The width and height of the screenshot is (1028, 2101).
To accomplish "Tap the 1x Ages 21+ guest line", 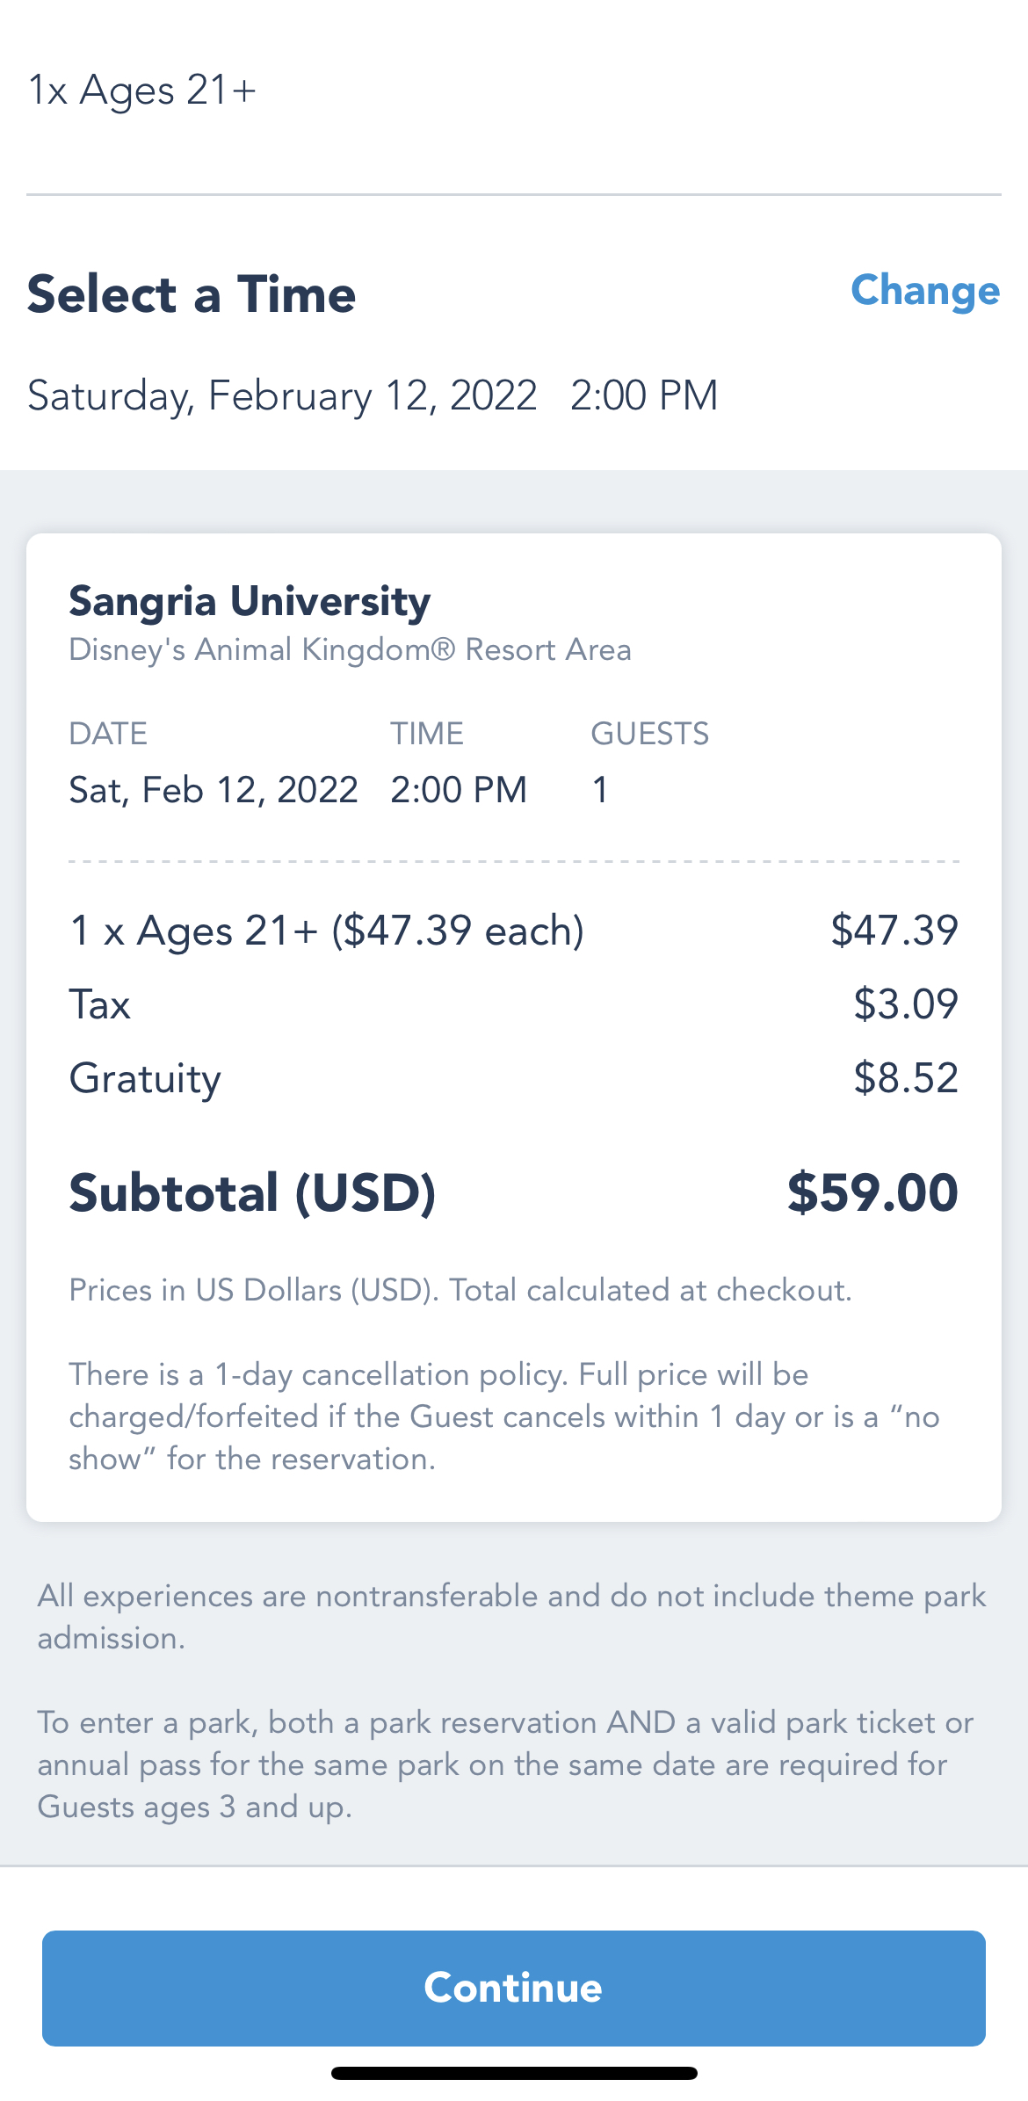I will tap(142, 91).
